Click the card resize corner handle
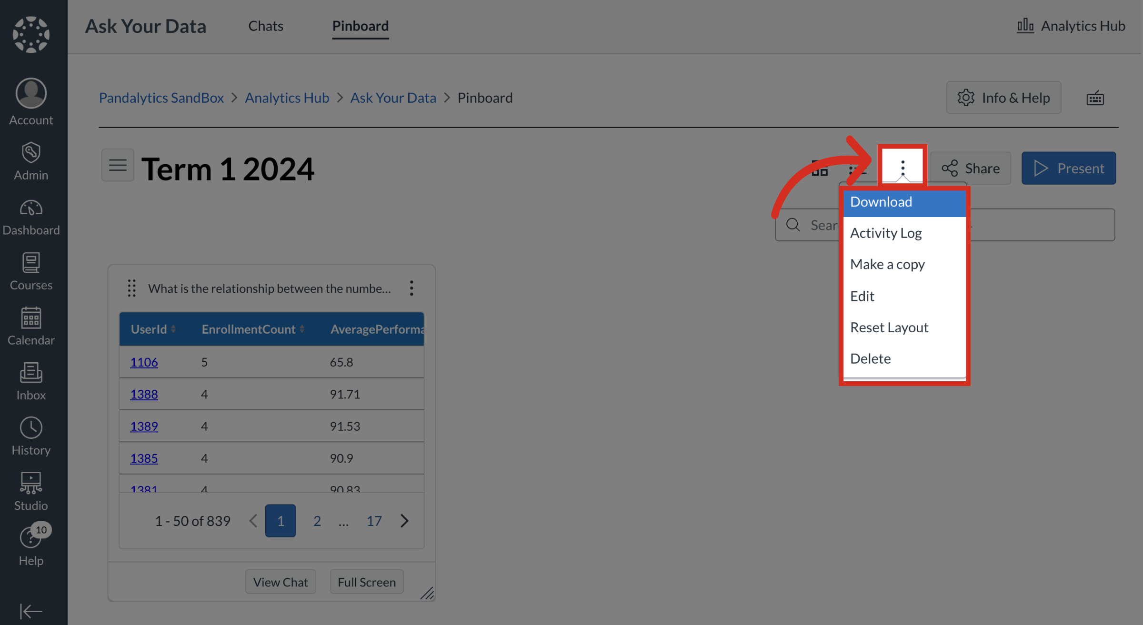 click(x=427, y=593)
